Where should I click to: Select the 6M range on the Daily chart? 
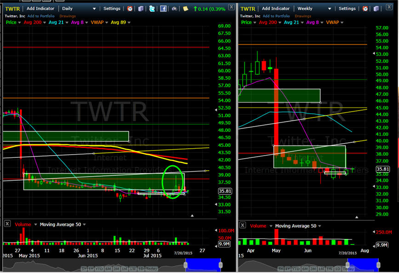pyautogui.click(x=108, y=269)
